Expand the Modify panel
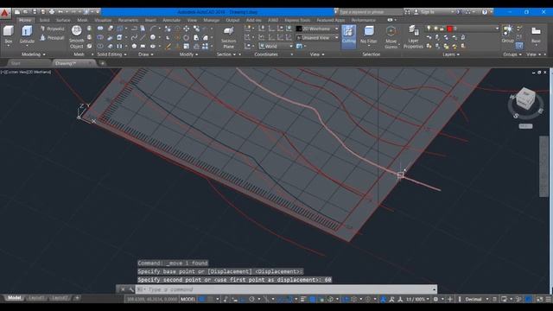The width and height of the screenshot is (553, 311). coord(188,54)
